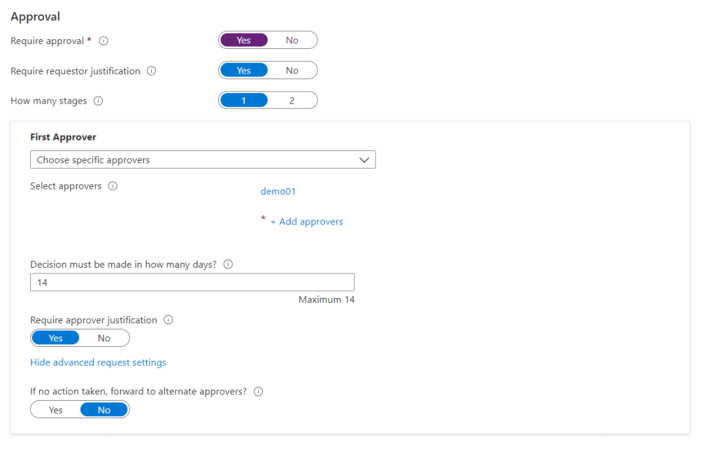Click info icon beside Require approver justification
This screenshot has height=449, width=716.
click(168, 320)
